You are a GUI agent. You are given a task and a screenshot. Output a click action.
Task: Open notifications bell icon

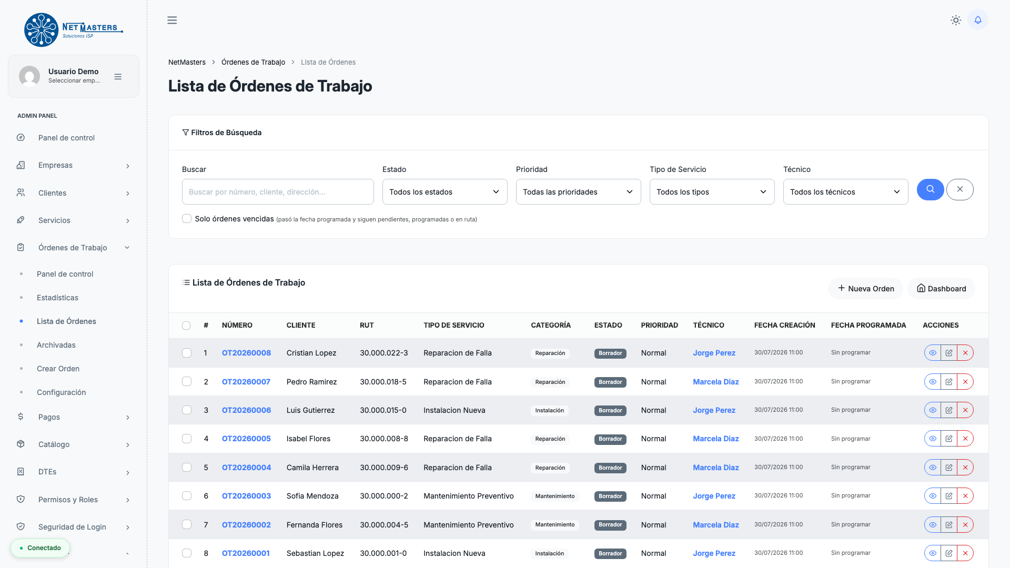tap(978, 20)
